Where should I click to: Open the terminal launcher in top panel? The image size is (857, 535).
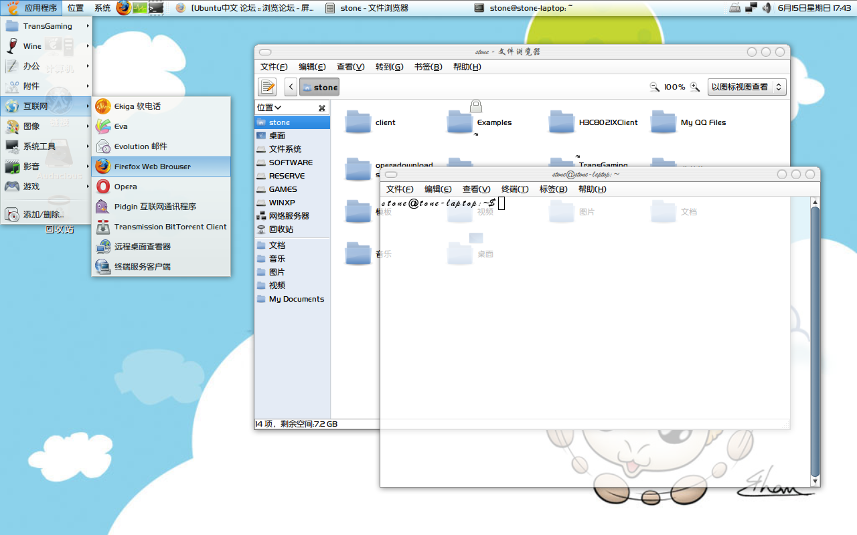(x=156, y=8)
